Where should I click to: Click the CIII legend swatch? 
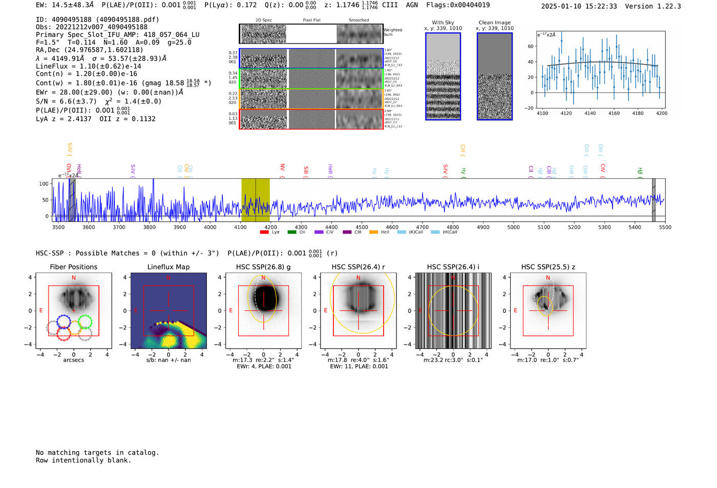click(x=347, y=232)
